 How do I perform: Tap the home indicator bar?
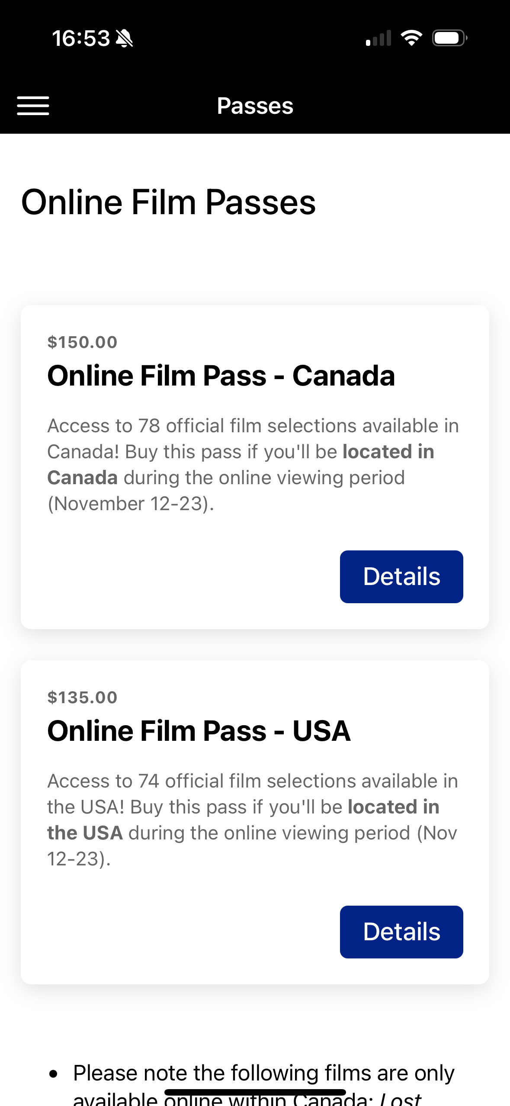click(255, 1092)
